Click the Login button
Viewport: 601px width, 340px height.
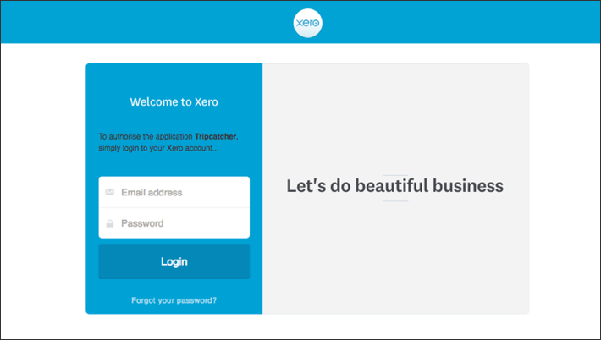pyautogui.click(x=174, y=262)
